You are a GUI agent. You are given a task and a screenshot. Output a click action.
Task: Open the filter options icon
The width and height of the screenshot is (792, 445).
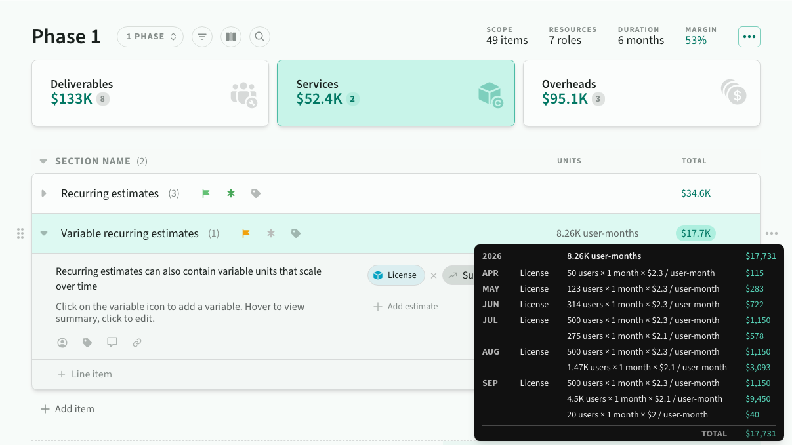pos(202,37)
